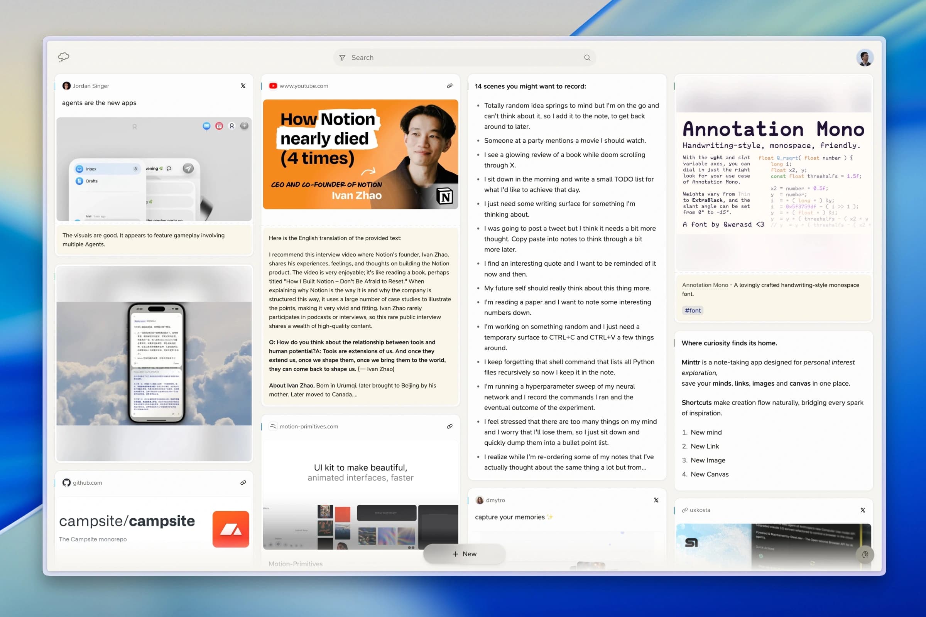Click Jordan Singer's profile picture
This screenshot has height=617, width=926.
pyautogui.click(x=66, y=85)
